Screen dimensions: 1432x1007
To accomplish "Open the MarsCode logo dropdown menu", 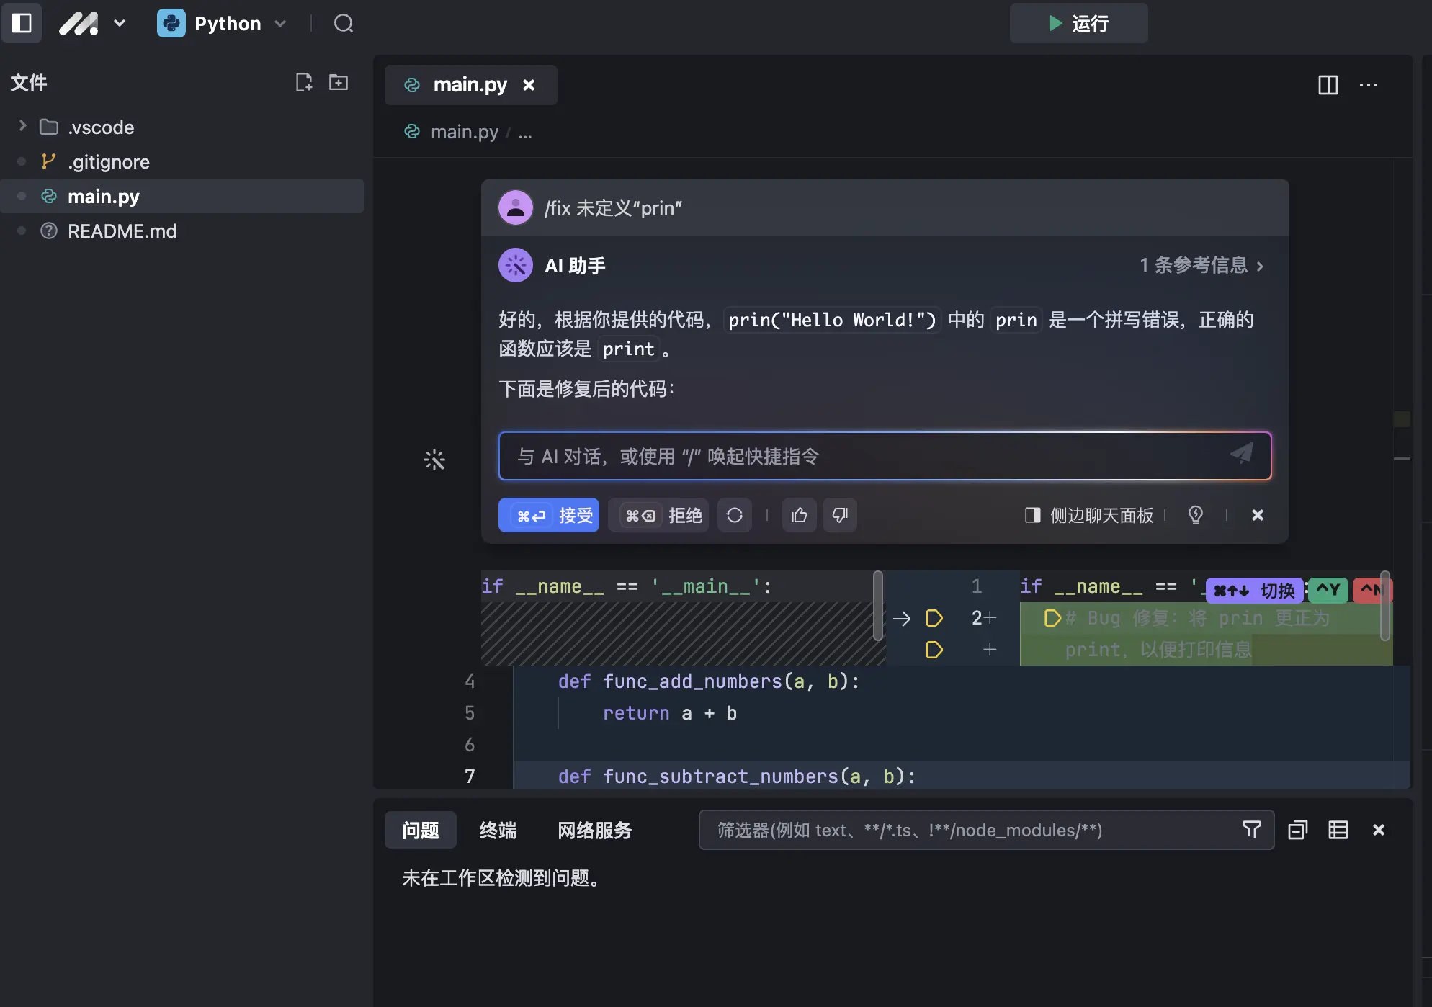I will 92,23.
